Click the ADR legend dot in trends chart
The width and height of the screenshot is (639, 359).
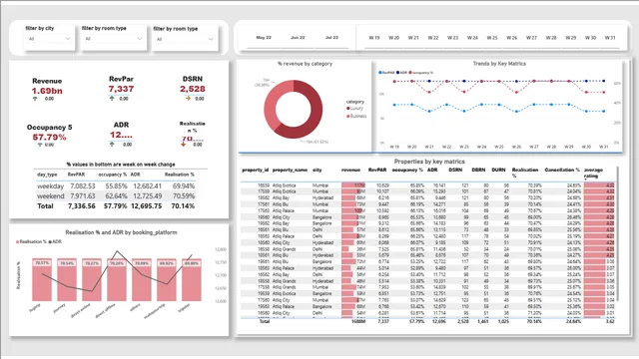pos(397,73)
